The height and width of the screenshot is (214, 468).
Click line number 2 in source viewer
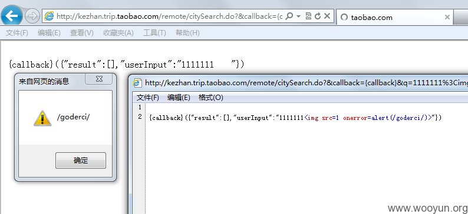140,117
